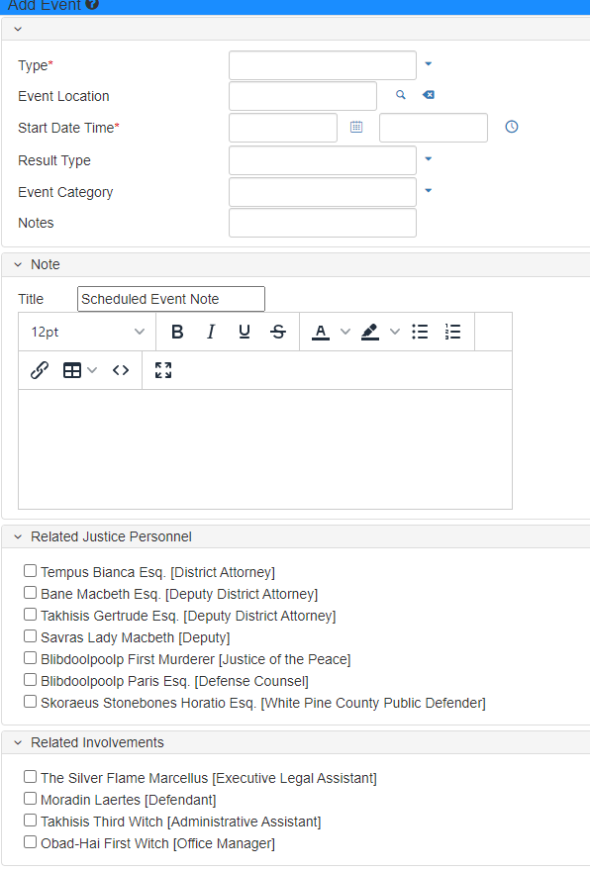Open the Start Time clock picker
Screen dimensions: 590x871
512,127
